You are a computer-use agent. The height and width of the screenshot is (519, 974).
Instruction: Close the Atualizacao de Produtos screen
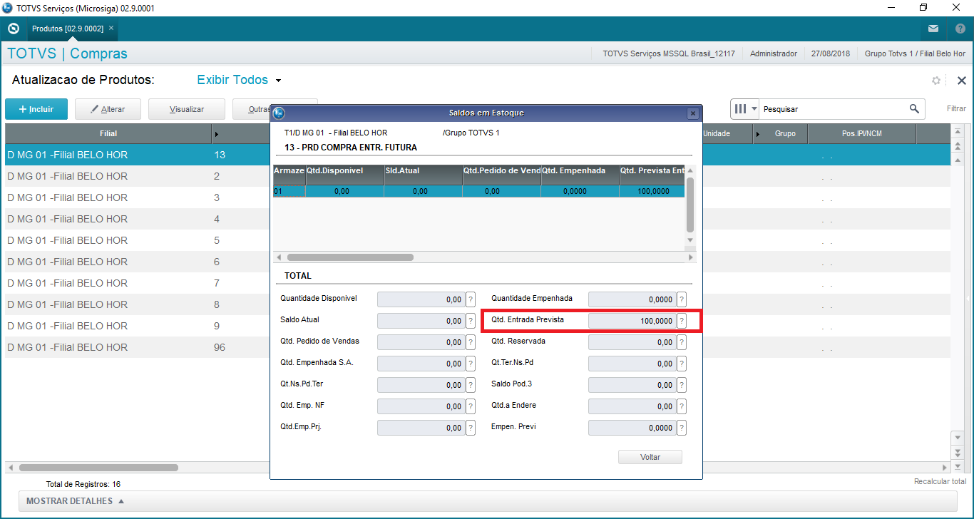tap(961, 81)
